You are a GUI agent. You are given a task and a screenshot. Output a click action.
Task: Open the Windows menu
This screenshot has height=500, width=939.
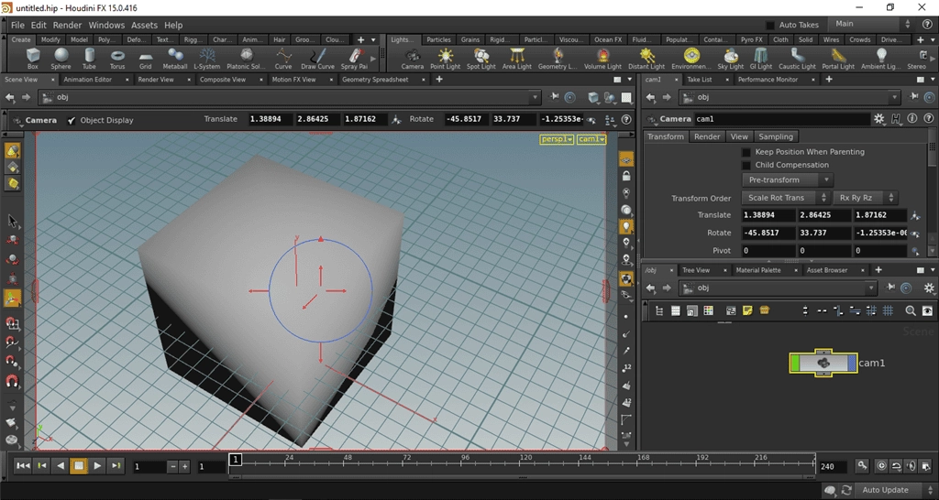tap(106, 25)
